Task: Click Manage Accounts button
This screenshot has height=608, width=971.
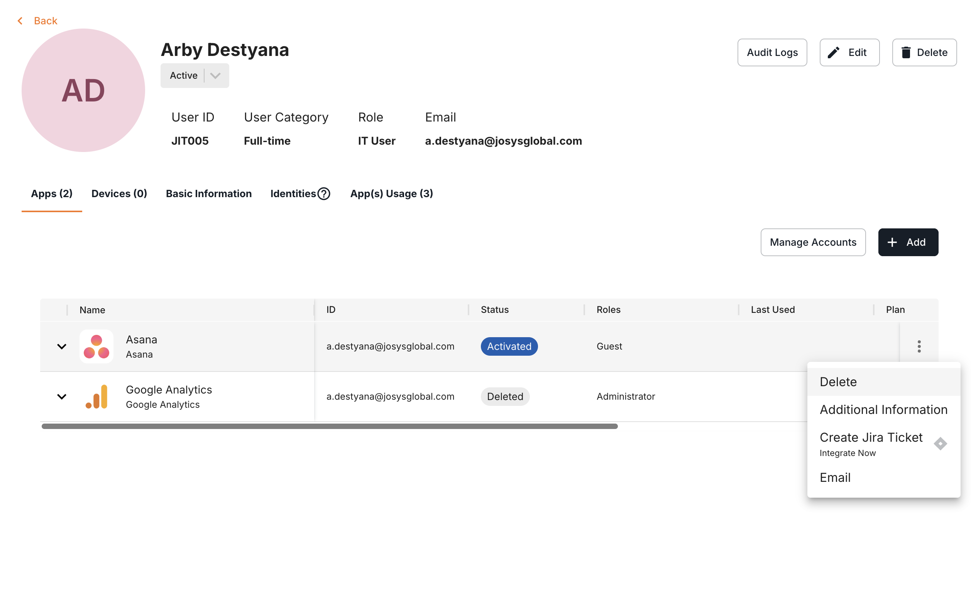Action: click(x=813, y=242)
